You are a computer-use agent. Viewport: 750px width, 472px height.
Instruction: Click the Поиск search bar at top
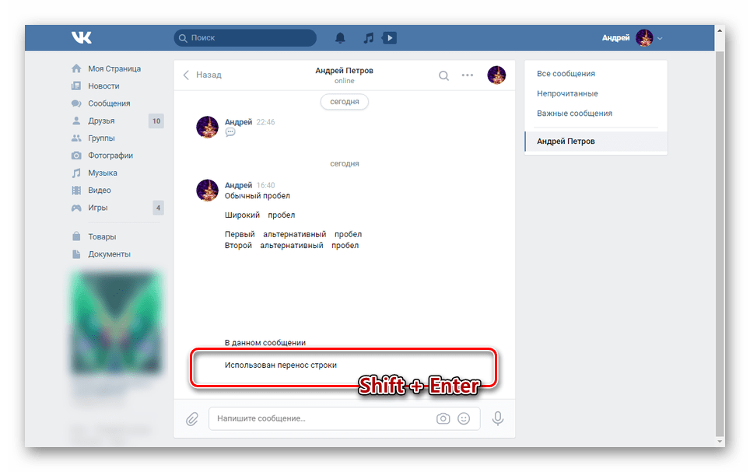[x=244, y=37]
